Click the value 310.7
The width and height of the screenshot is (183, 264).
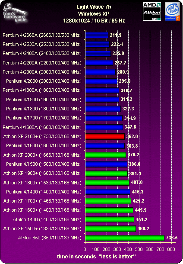[x=126, y=90]
